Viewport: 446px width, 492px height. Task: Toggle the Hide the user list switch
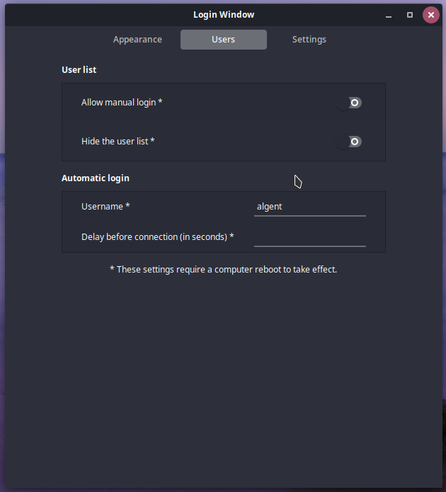pos(350,142)
